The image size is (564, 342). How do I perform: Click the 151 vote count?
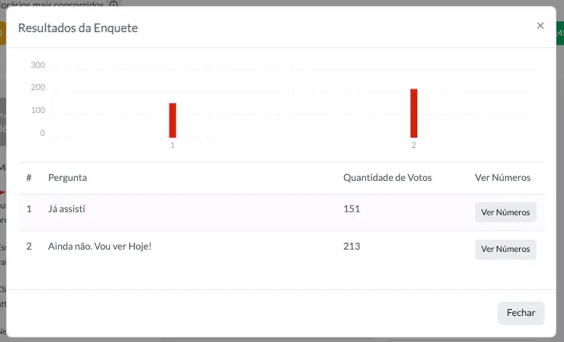click(x=352, y=209)
